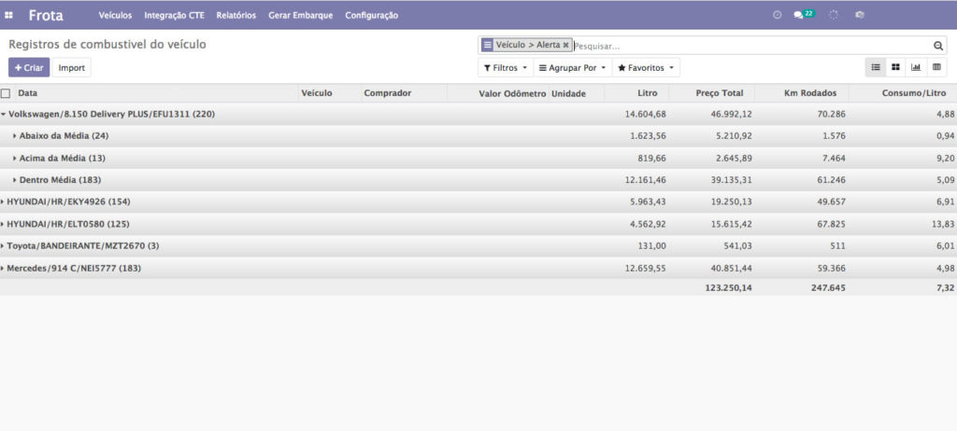Sort by the Valor Odômetro column header
Viewport: 957px width, 431px height.
513,93
